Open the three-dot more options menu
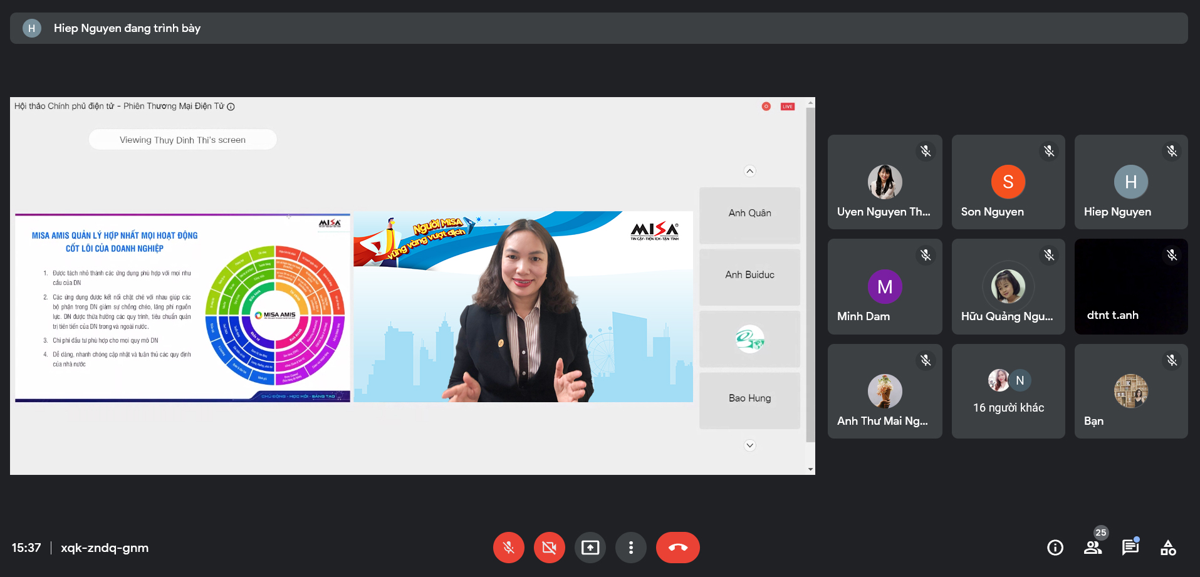Viewport: 1200px width, 577px height. click(631, 548)
